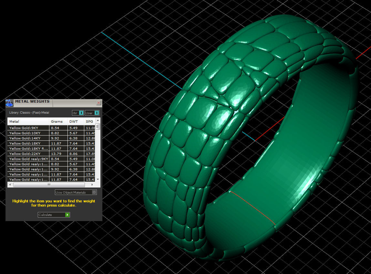Viewport: 371px width, 274px height.
Task: Click the Calculate button
Action: coord(54,215)
